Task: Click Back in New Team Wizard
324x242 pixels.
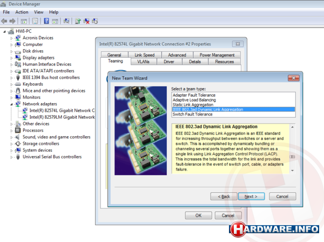Action: pos(224,196)
